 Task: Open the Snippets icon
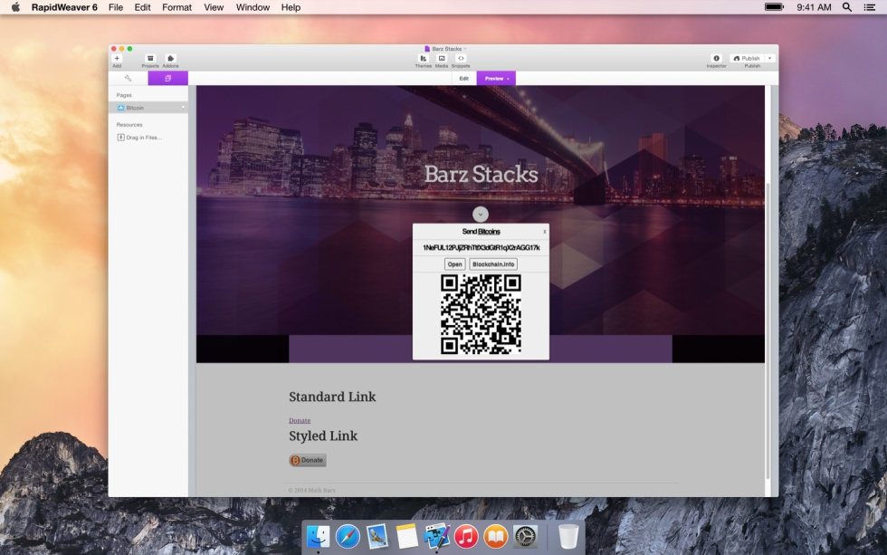tap(461, 59)
